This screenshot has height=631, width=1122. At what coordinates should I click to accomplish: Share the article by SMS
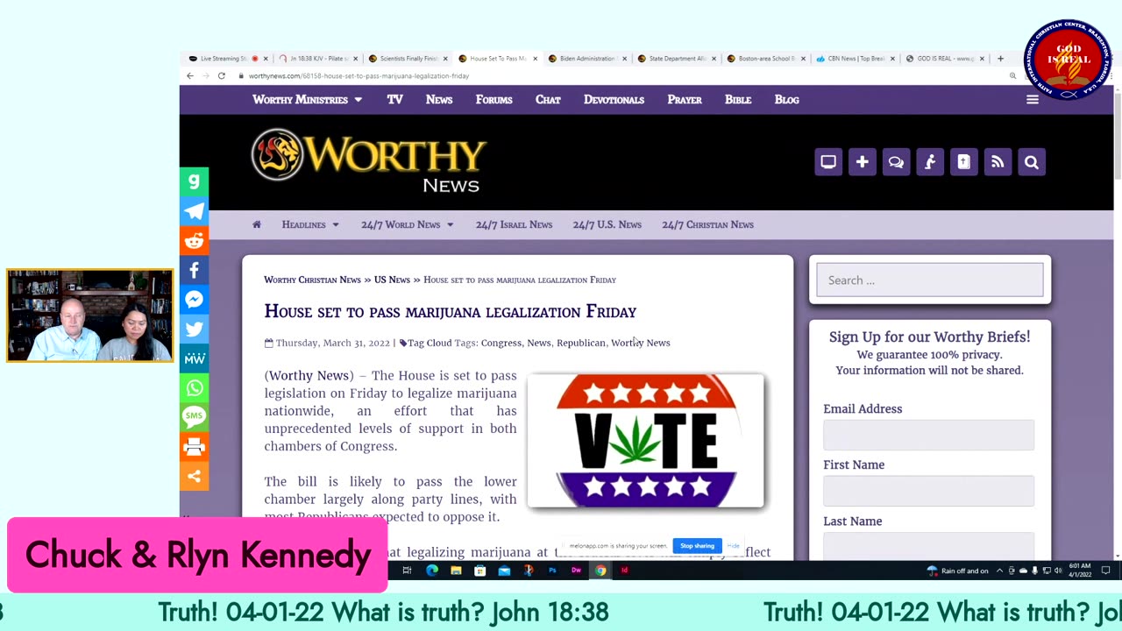click(195, 417)
